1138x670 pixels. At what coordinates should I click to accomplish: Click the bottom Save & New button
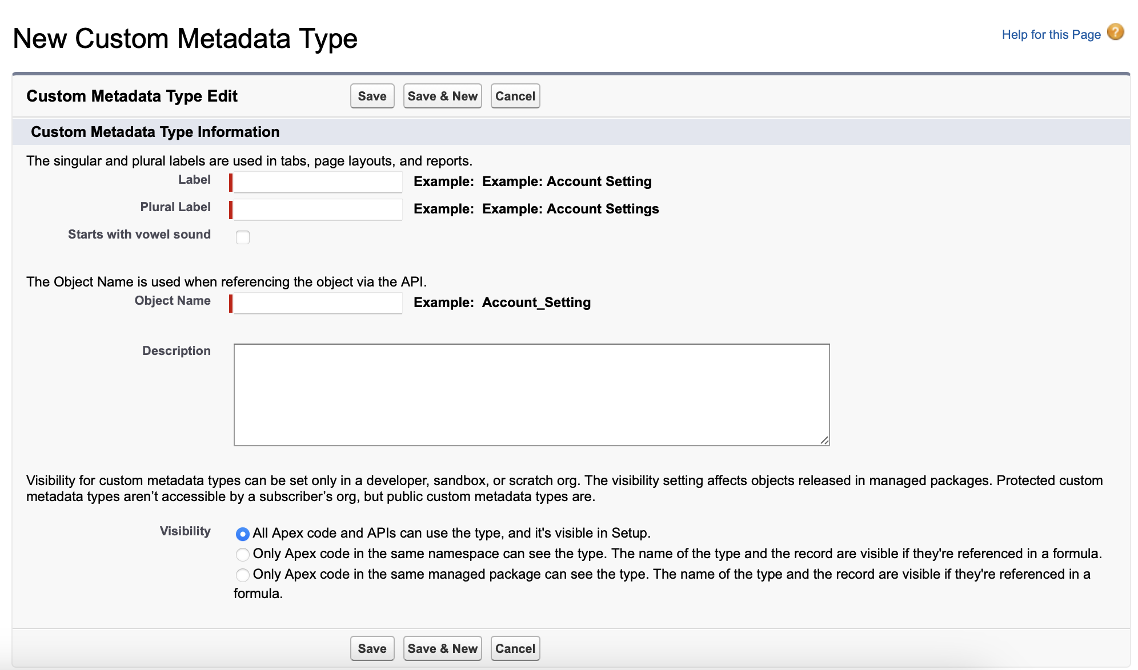pyautogui.click(x=442, y=648)
